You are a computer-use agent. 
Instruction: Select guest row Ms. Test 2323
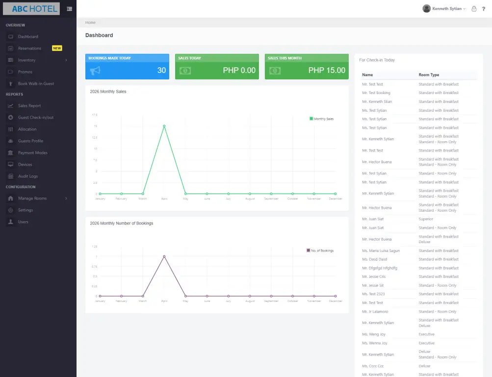click(419, 294)
